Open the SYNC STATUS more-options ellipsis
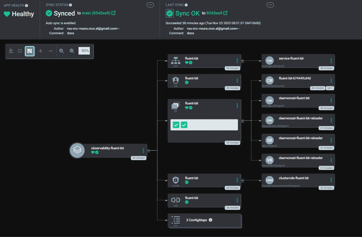This screenshot has width=362, height=237. pos(150,5)
